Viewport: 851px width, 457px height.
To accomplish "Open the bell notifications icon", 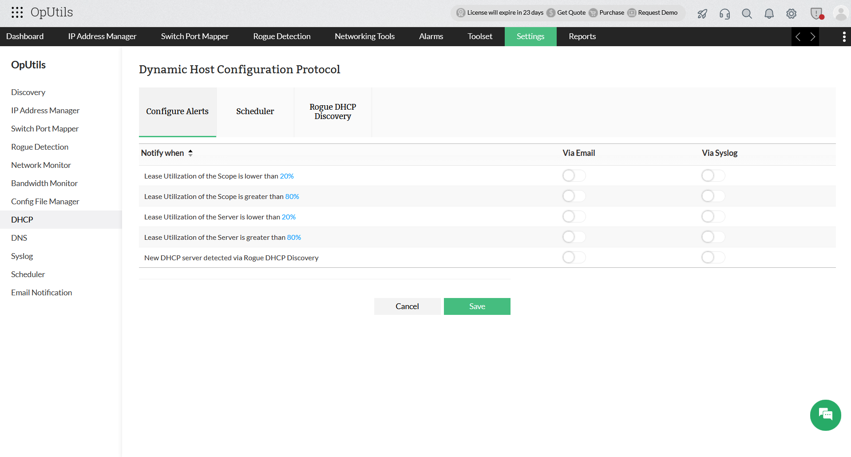I will (x=769, y=14).
